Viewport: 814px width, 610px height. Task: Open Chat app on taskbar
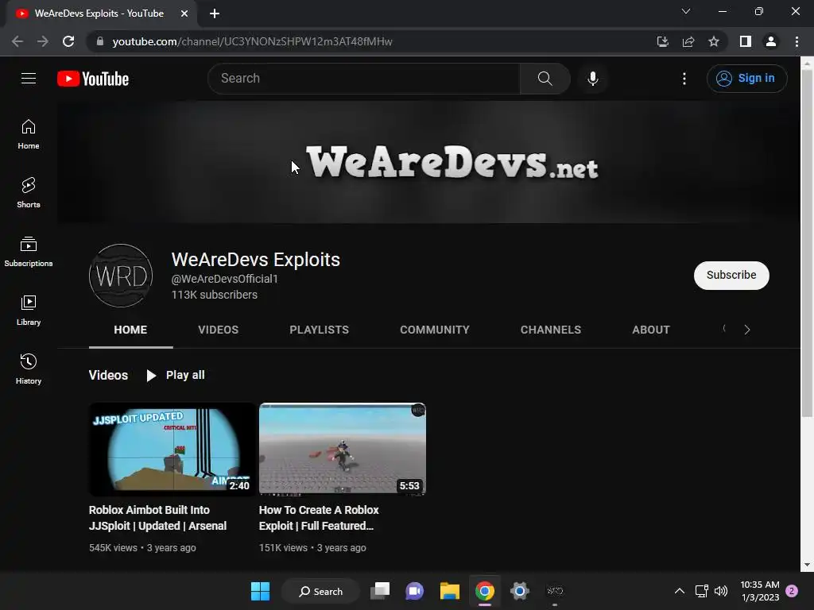point(414,591)
